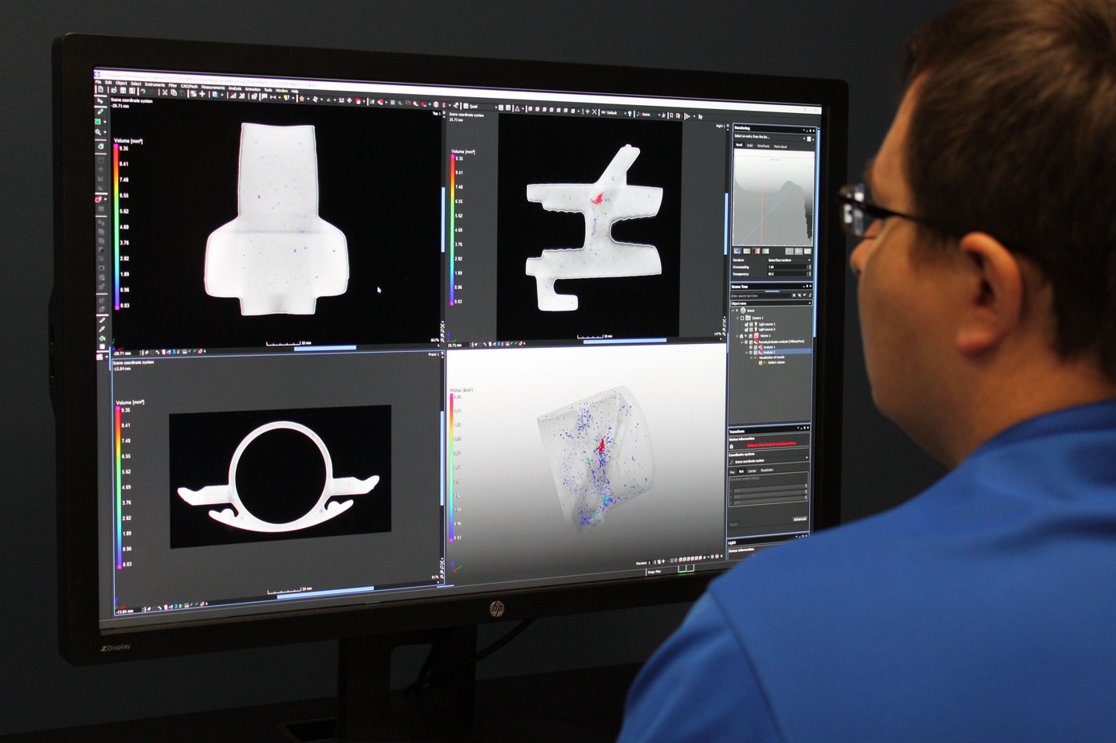This screenshot has height=743, width=1116.
Task: Click the Cut scissors icon on the toolbar
Action: [x=165, y=92]
